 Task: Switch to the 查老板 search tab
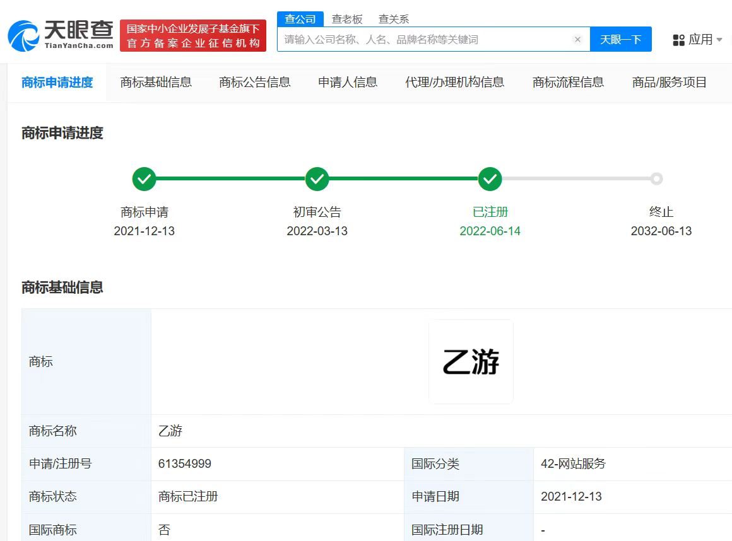click(347, 19)
